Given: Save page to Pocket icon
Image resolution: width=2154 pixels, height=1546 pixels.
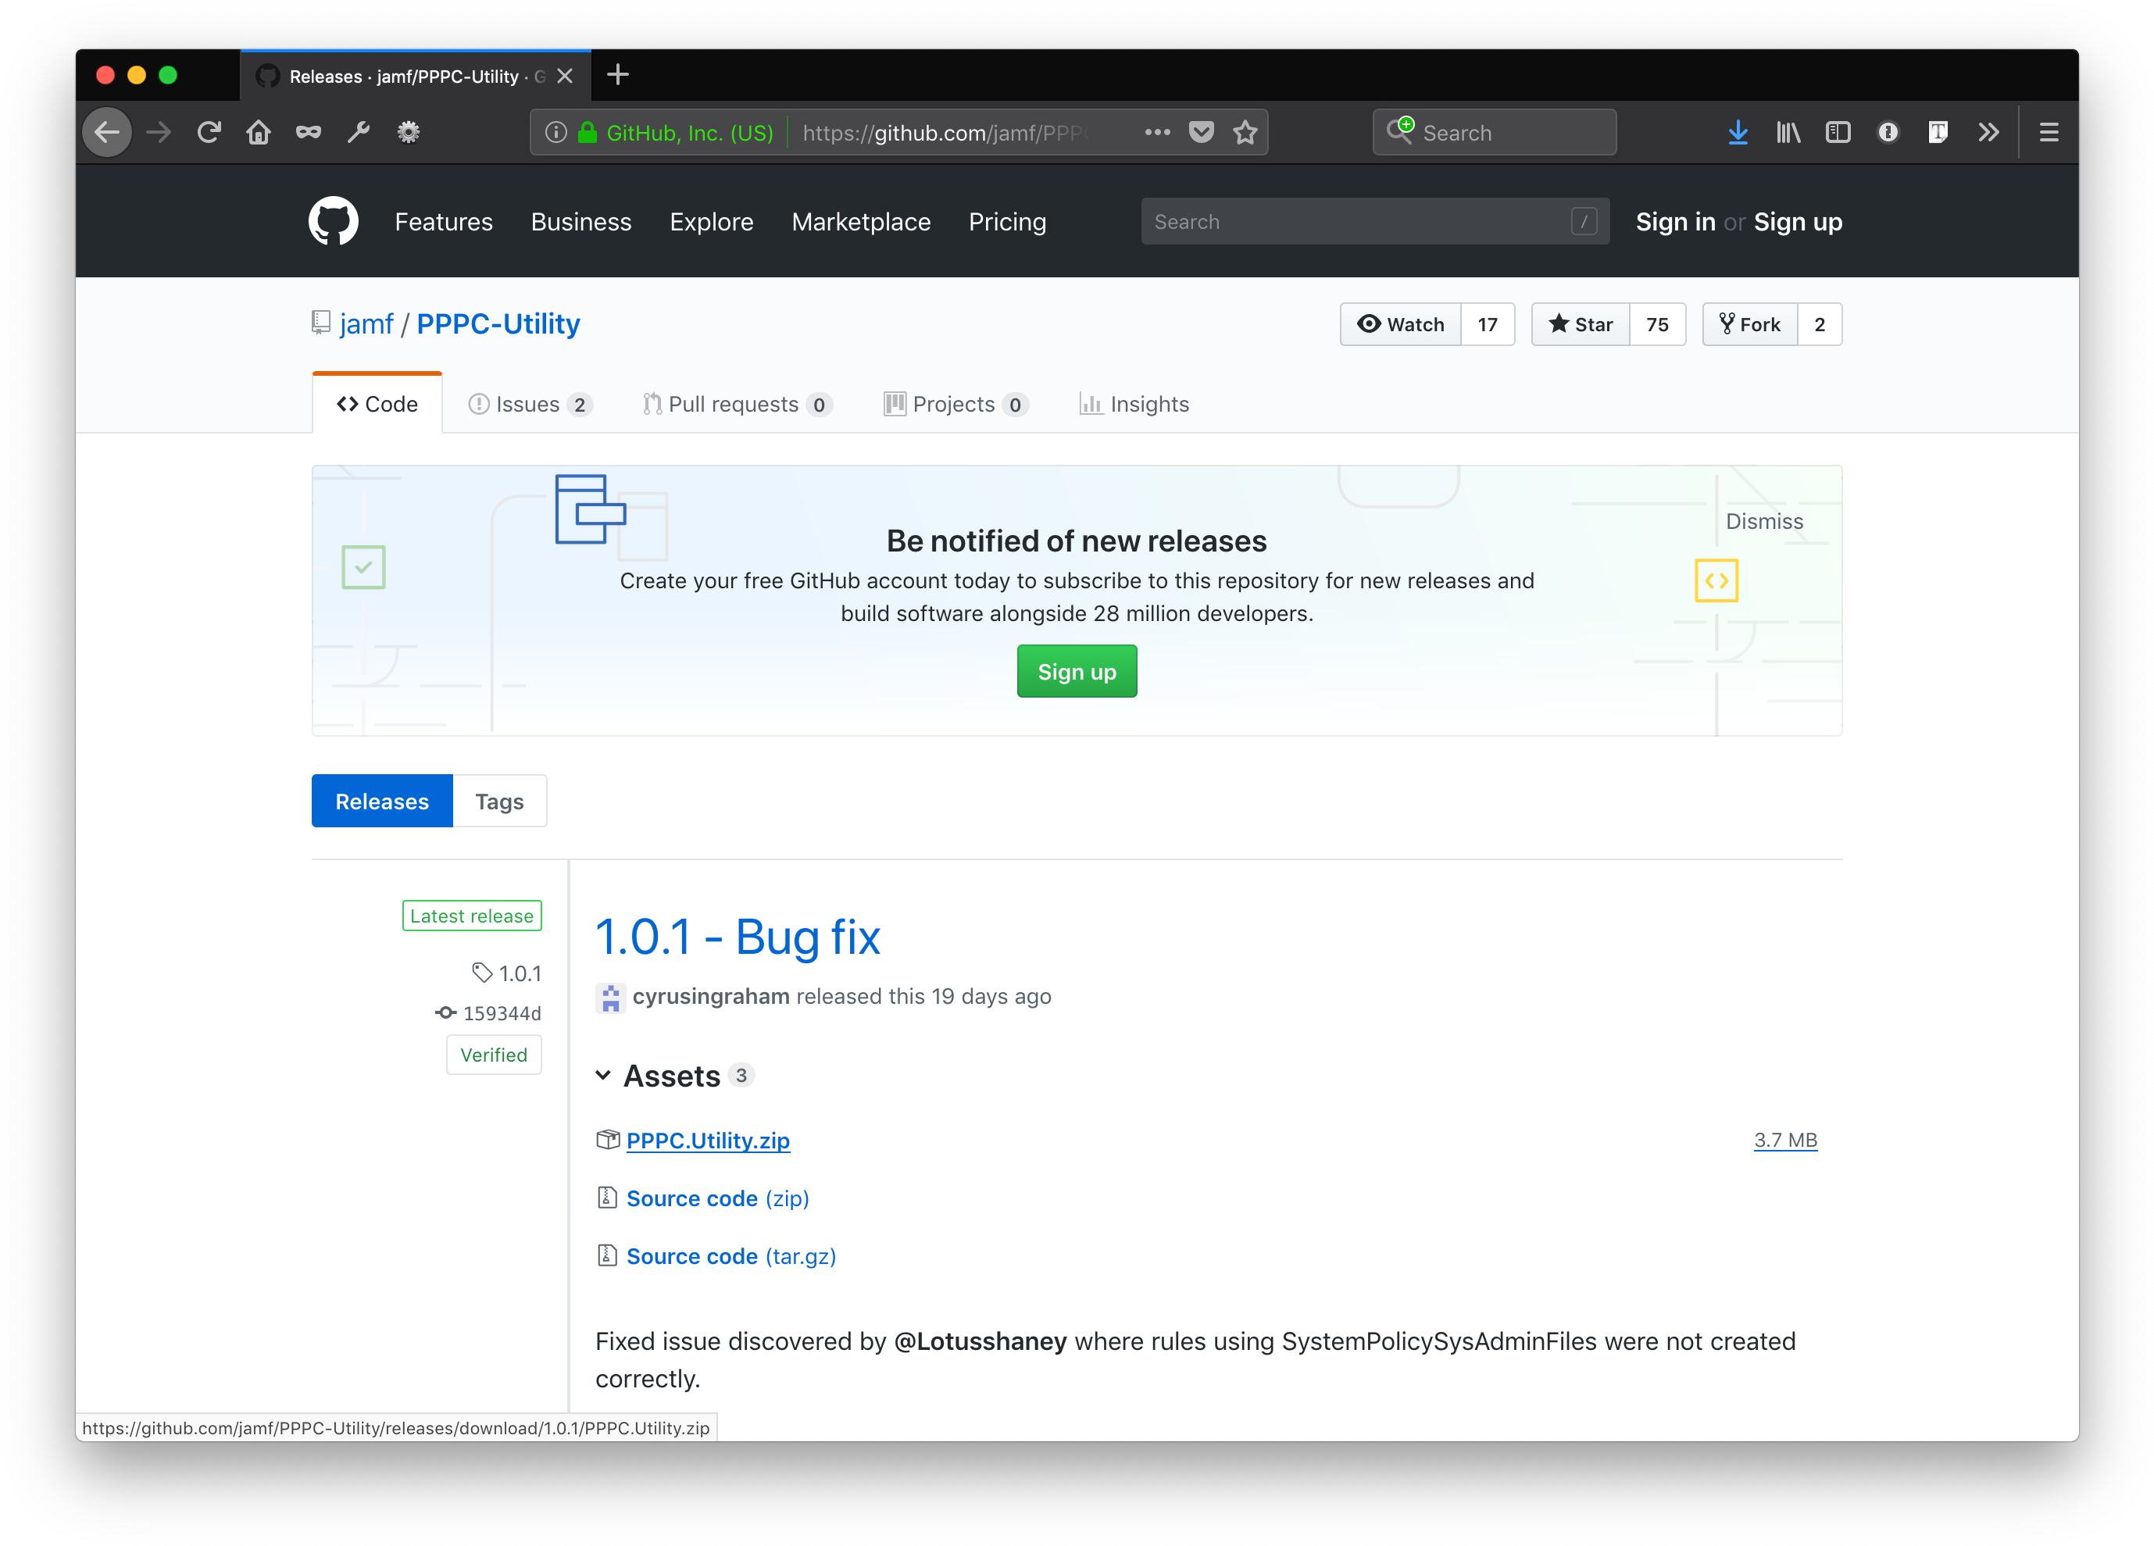Looking at the screenshot, I should tap(1202, 132).
